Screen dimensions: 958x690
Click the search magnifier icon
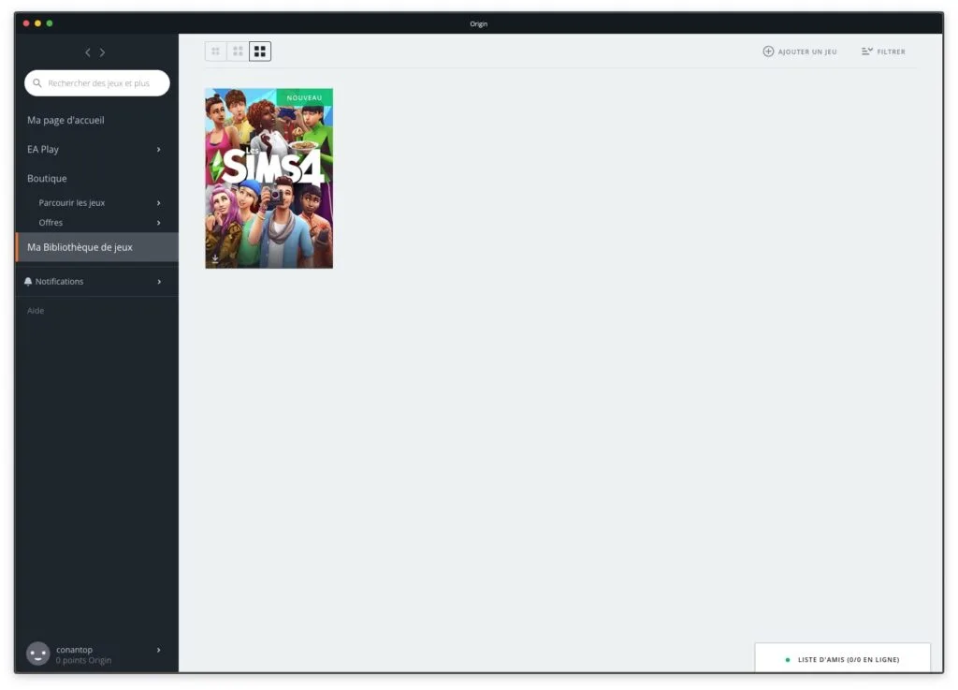point(37,83)
